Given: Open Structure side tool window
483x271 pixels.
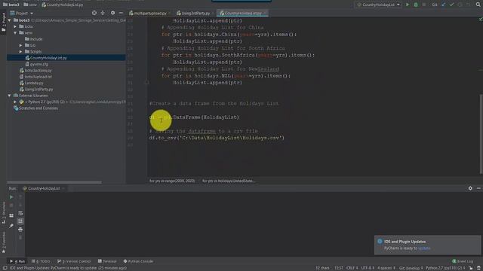Looking at the screenshot, I should click(3, 212).
